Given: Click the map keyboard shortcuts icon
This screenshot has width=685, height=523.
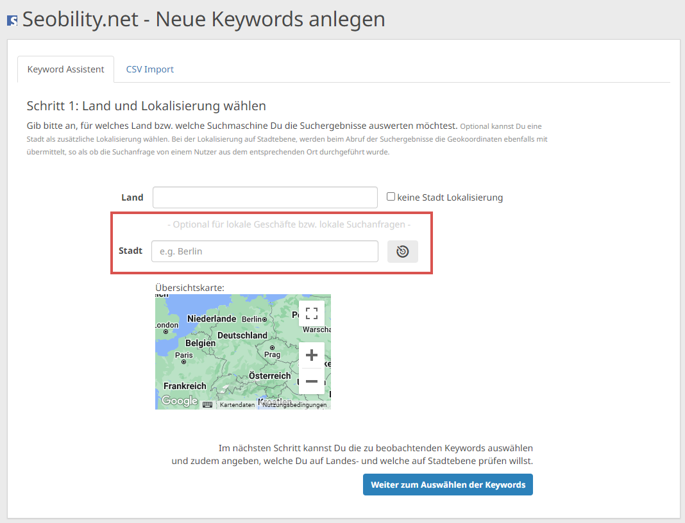Looking at the screenshot, I should [x=208, y=404].
